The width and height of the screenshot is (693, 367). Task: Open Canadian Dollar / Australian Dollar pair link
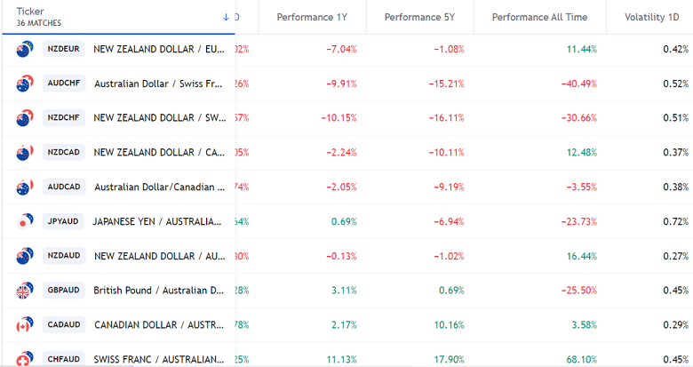pos(159,325)
